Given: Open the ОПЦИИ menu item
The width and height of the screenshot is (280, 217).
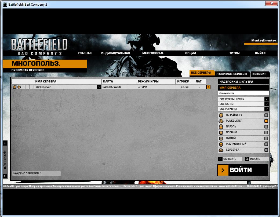Looking at the screenshot, I should tap(190, 53).
